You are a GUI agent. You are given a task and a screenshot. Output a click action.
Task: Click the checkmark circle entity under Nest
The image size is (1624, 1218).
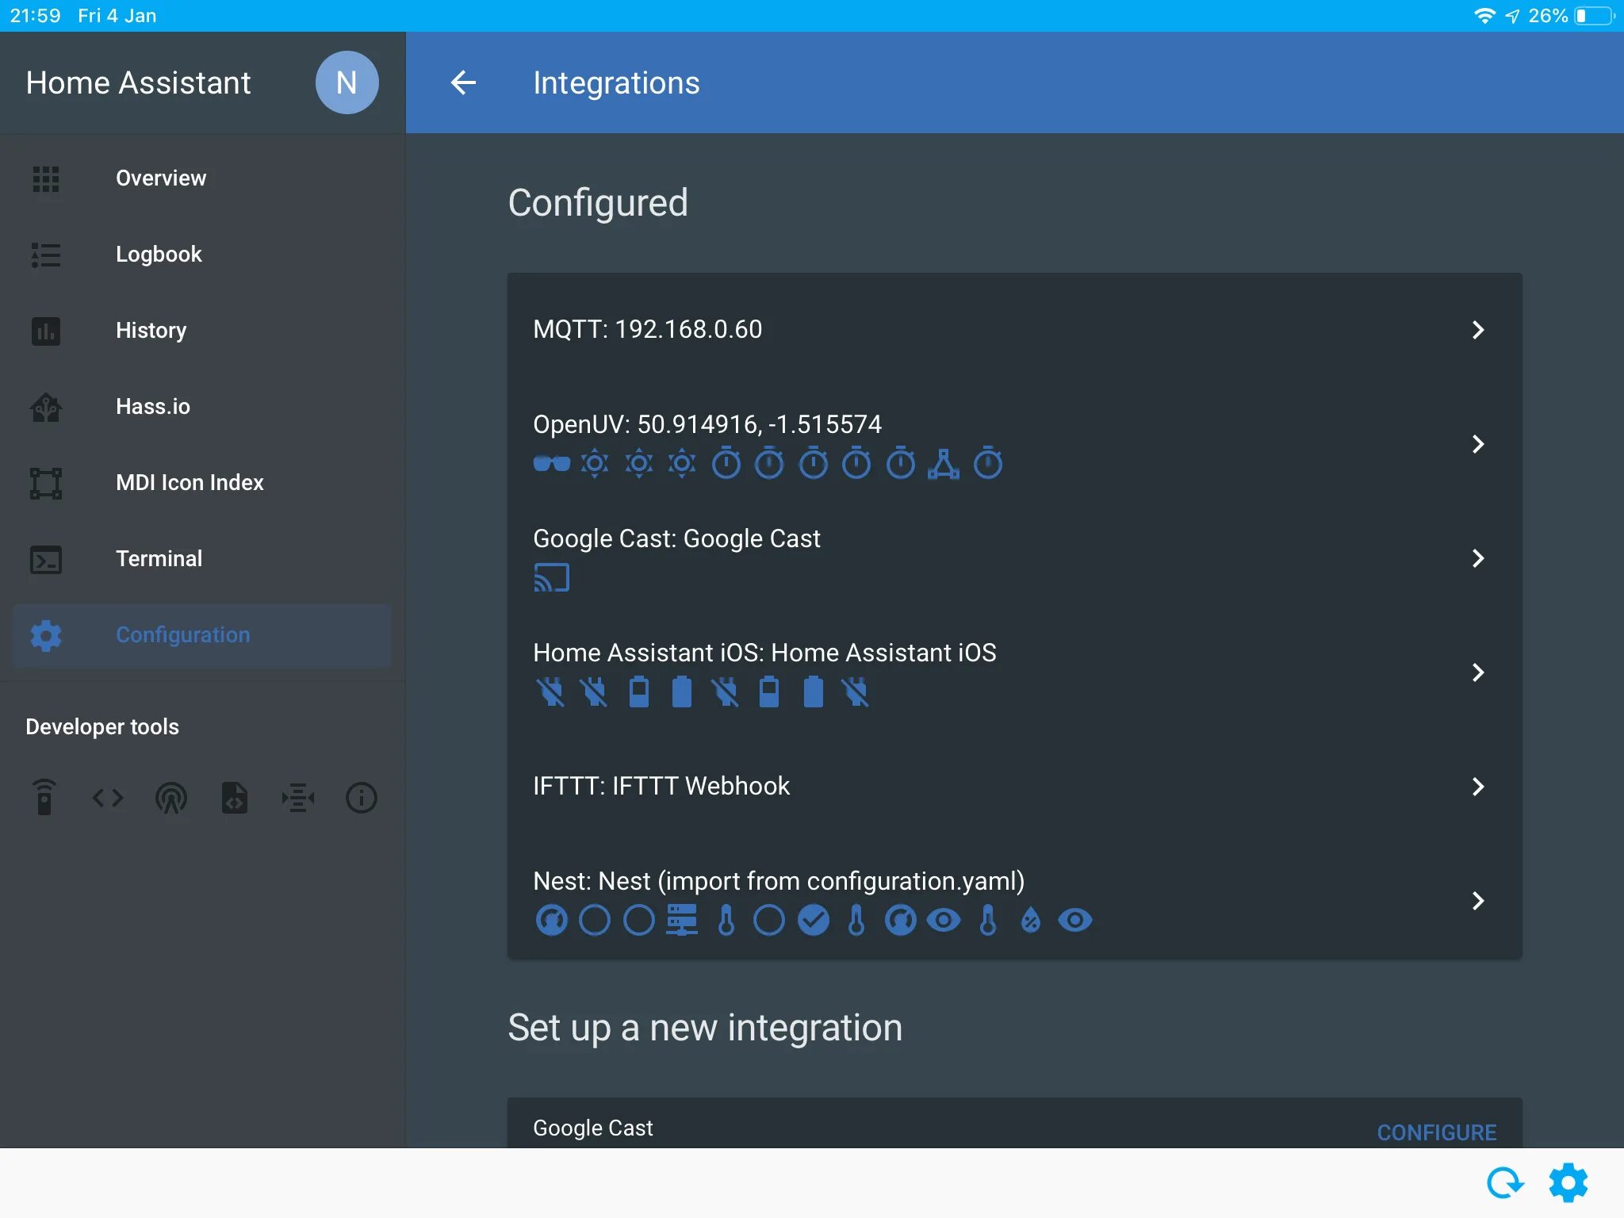pos(813,920)
